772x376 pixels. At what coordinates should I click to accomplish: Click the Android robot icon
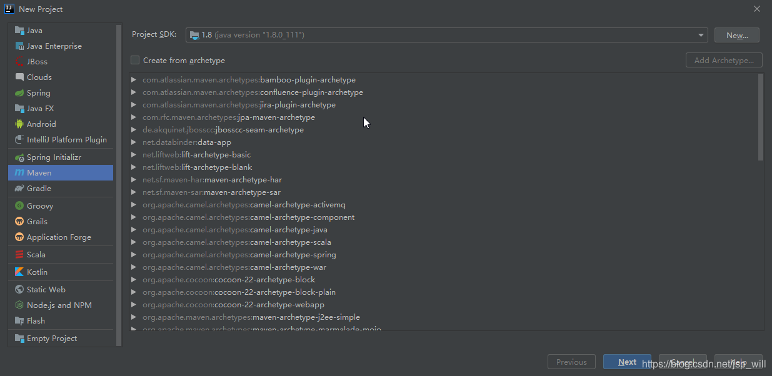(19, 124)
